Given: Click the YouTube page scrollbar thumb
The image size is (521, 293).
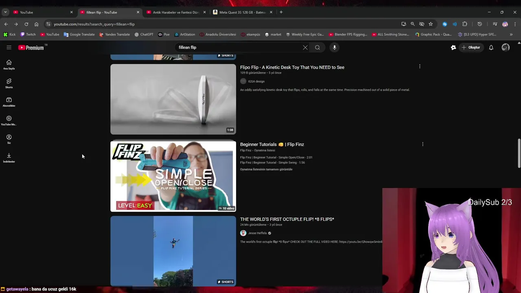Looking at the screenshot, I should tap(519, 153).
